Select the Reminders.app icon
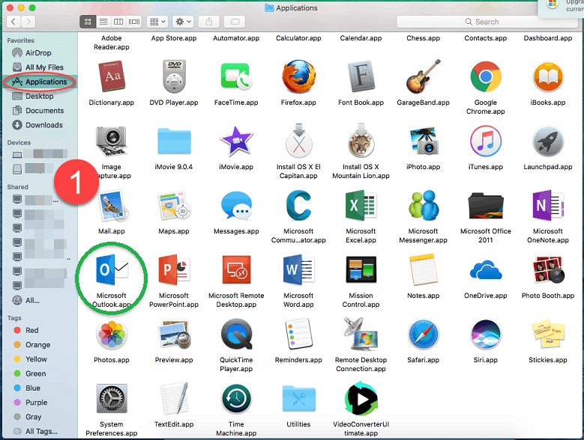This screenshot has height=440, width=584. [x=298, y=334]
